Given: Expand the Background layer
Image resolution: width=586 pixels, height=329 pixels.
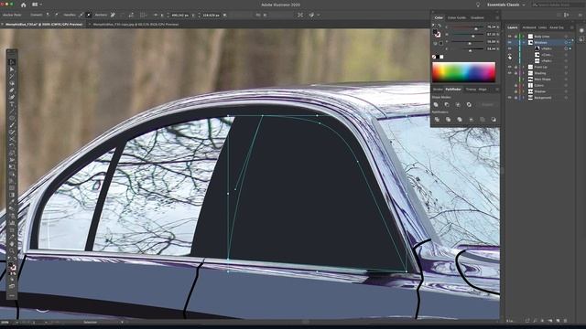Looking at the screenshot, I should point(524,98).
